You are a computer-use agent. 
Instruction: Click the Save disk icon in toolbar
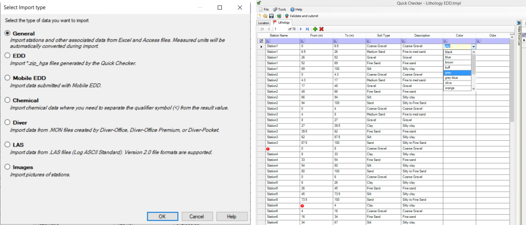click(272, 16)
